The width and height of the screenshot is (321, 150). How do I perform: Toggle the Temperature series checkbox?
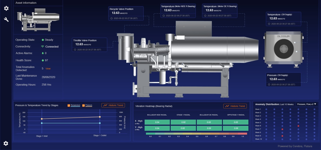click(x=69, y=106)
